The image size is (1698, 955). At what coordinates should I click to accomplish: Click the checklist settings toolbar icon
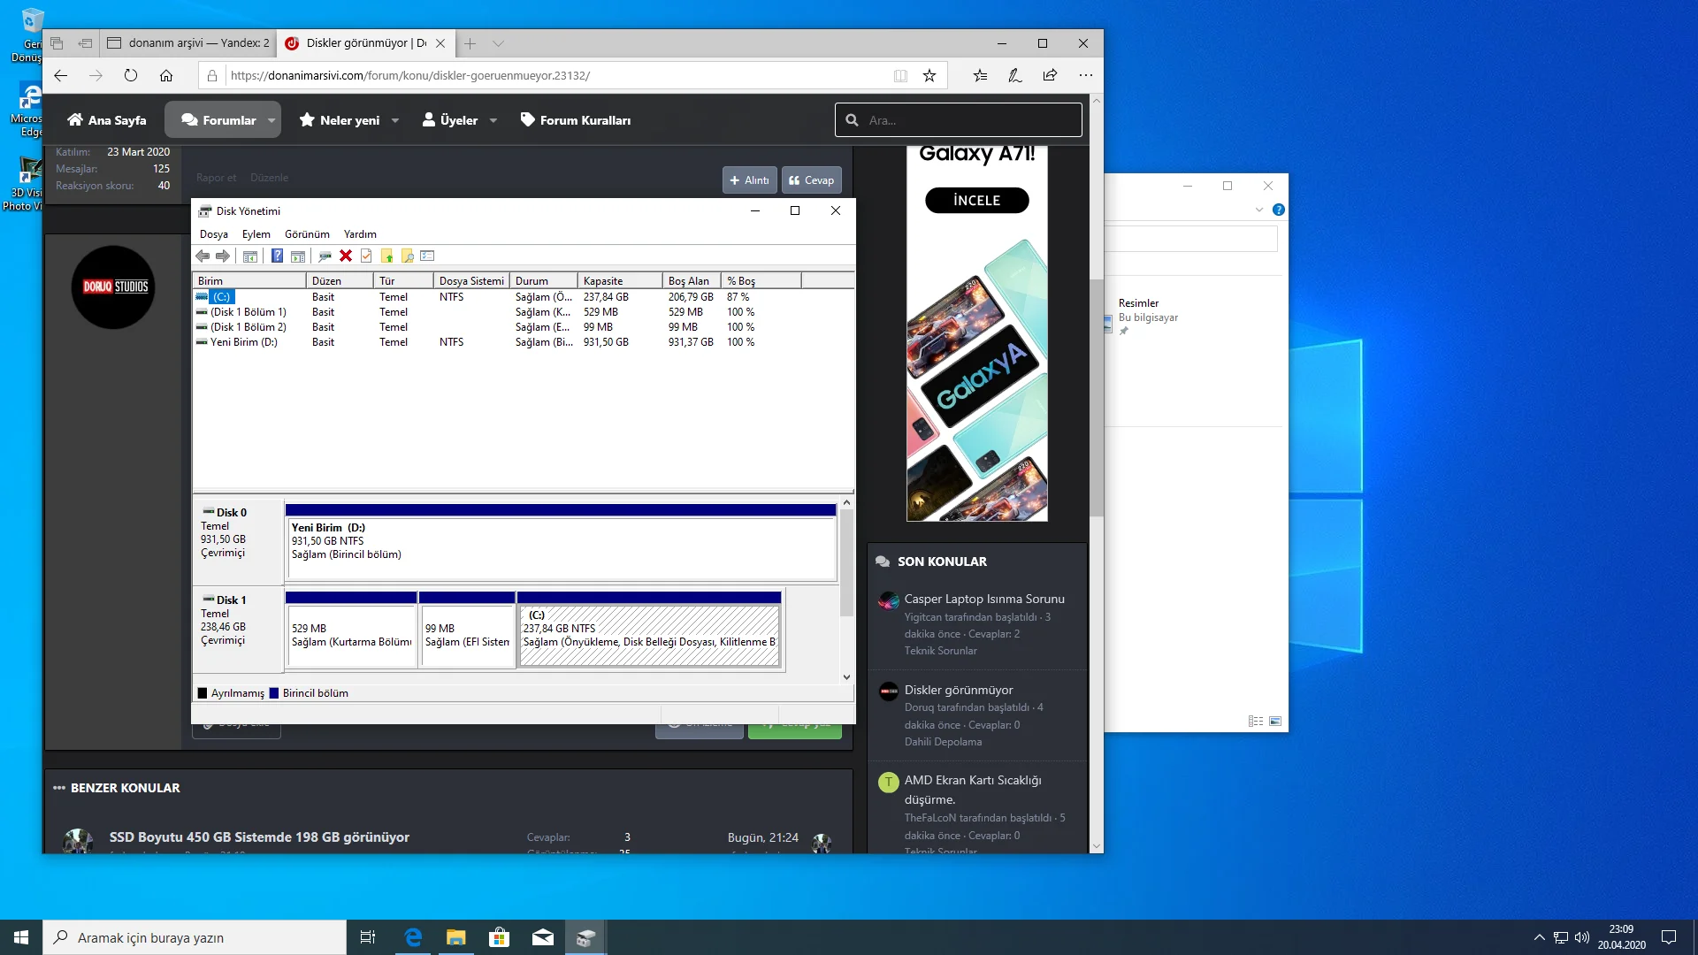[428, 256]
